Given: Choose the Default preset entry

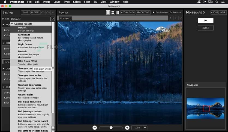Looking at the screenshot, I should [31, 29].
